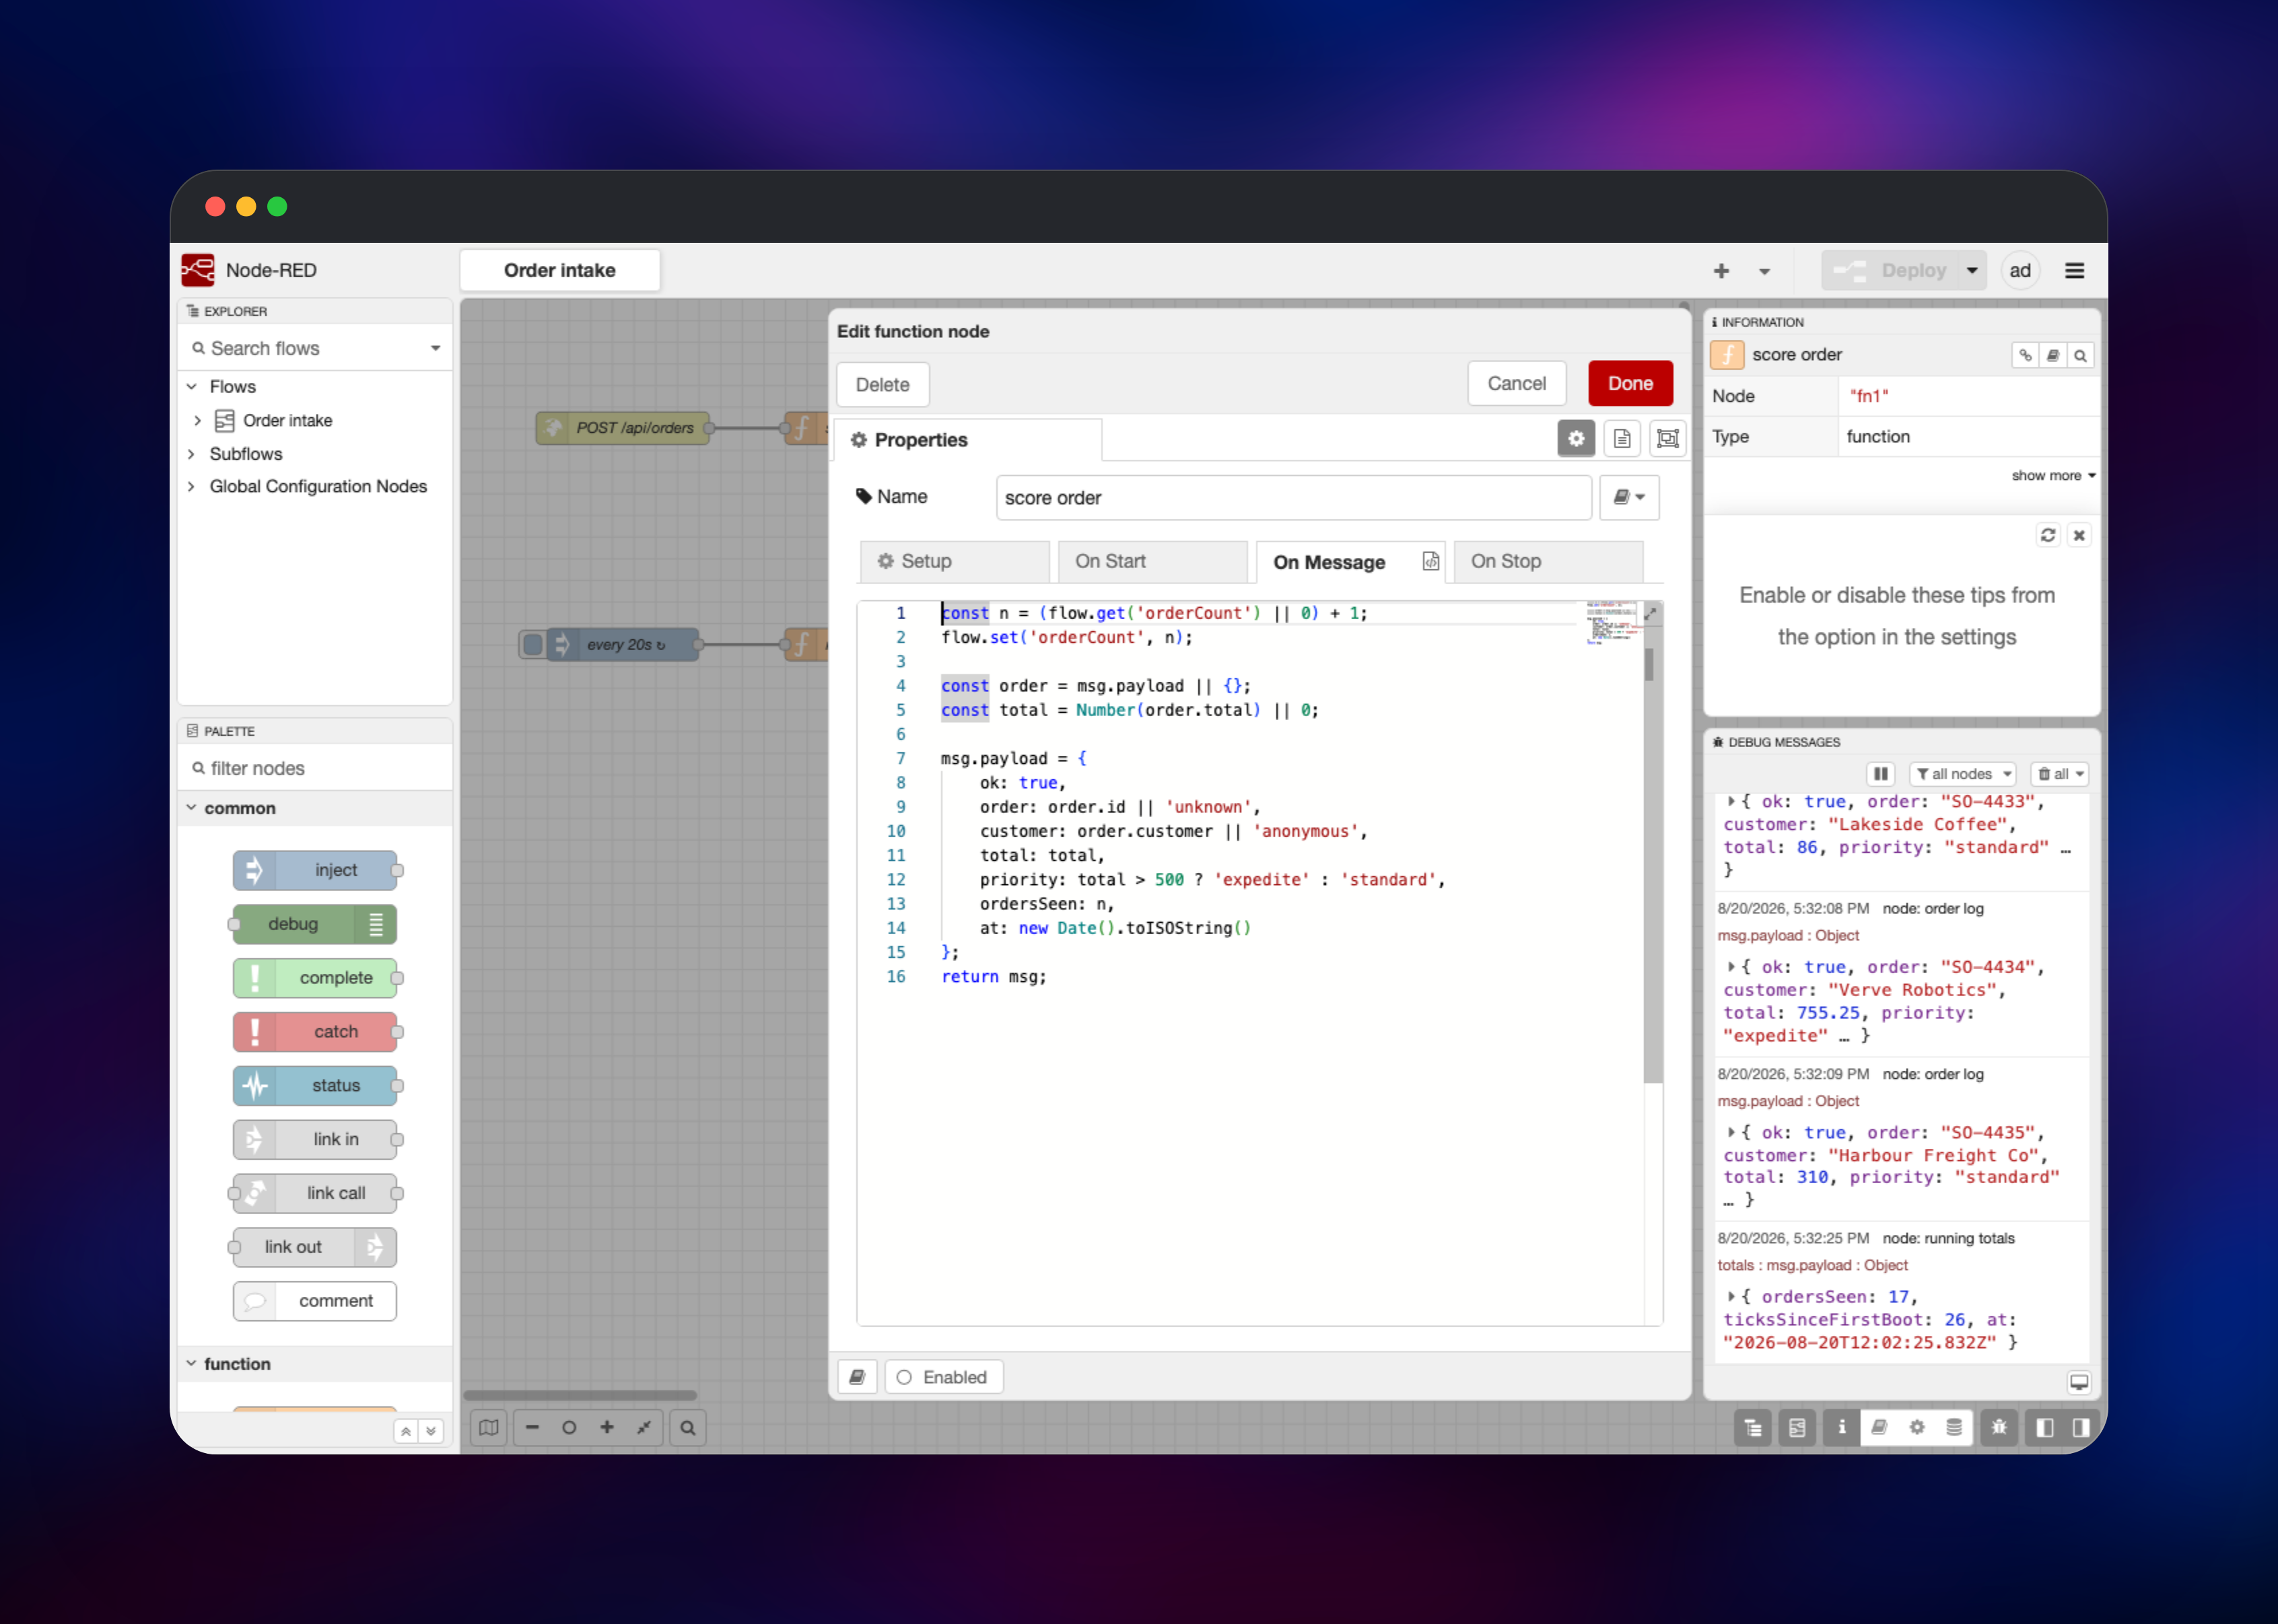
Task: Open the Help book sidebar icon
Action: click(x=1879, y=1427)
